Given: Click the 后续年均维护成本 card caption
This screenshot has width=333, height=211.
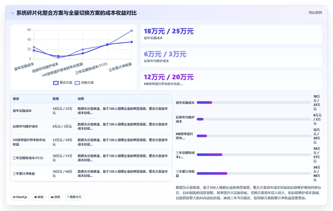Looking at the screenshot, I should [x=156, y=61].
